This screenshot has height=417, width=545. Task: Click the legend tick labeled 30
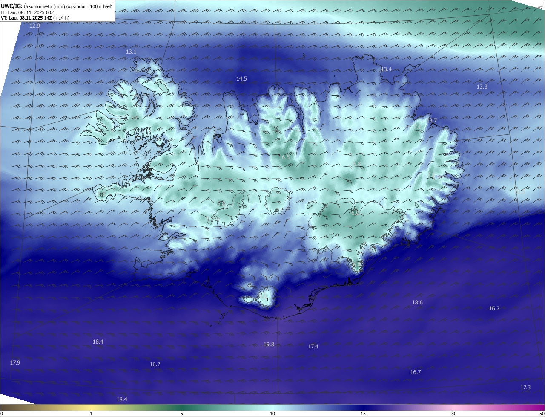coord(454,414)
